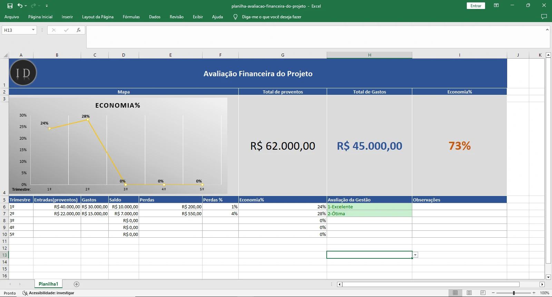Open the Fórmulas tab
The image size is (552, 297).
coord(131,17)
